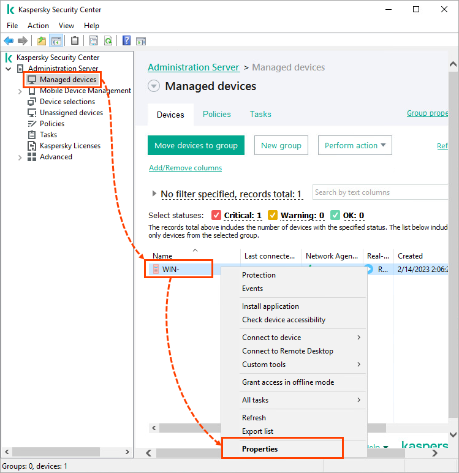Open Unassigned devices in the tree

click(71, 113)
